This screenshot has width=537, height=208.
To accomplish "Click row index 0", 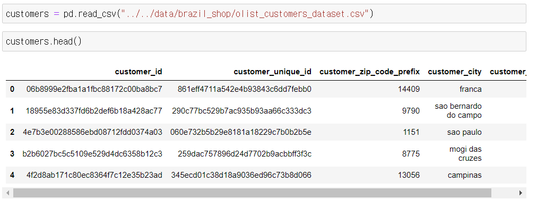I will tap(12, 89).
